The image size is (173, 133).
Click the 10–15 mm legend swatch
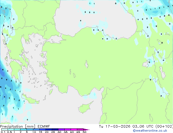pos(36,129)
